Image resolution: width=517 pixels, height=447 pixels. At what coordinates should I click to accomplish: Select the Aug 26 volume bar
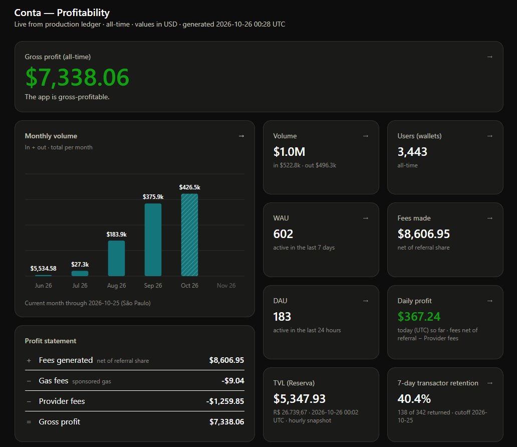[x=116, y=258]
